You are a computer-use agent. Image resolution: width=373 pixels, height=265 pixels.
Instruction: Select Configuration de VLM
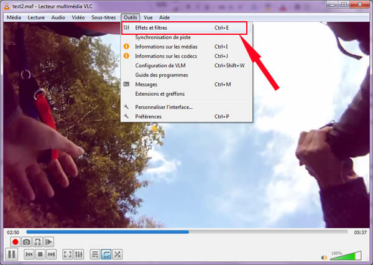pos(186,65)
